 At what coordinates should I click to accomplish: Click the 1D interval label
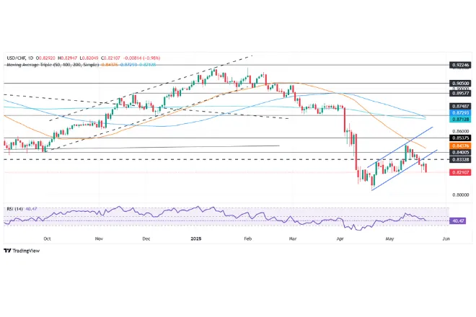point(30,58)
